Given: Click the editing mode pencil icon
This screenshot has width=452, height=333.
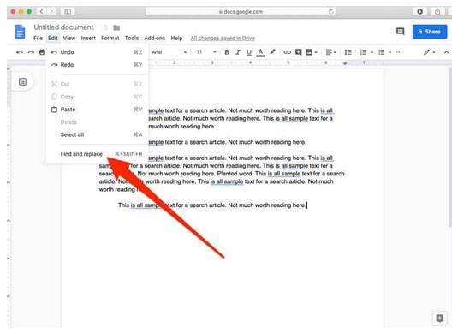Looking at the screenshot, I should click(x=426, y=52).
